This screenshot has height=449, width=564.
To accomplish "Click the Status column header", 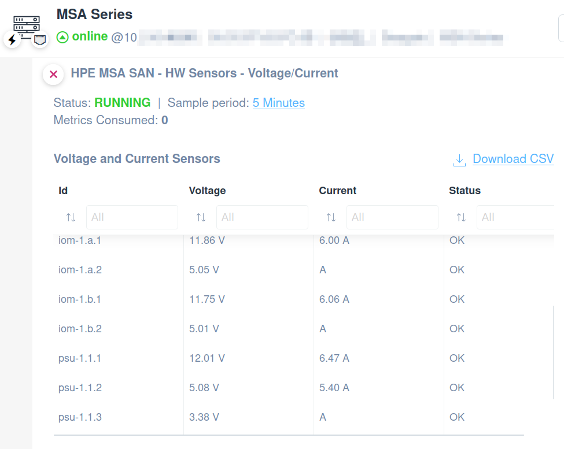I will tap(465, 190).
